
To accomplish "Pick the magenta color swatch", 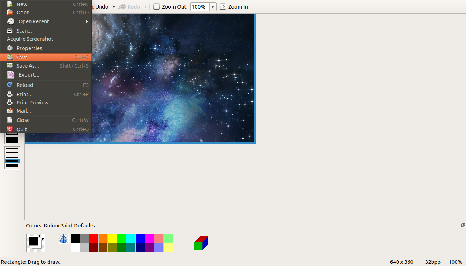I will 150,238.
